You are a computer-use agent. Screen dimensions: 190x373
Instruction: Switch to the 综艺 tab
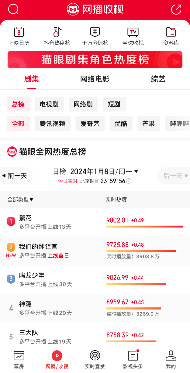[158, 79]
